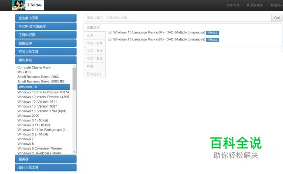This screenshot has width=283, height=174.
Task: Select Windows 3.11 (16-bit)
Action: 34,125
